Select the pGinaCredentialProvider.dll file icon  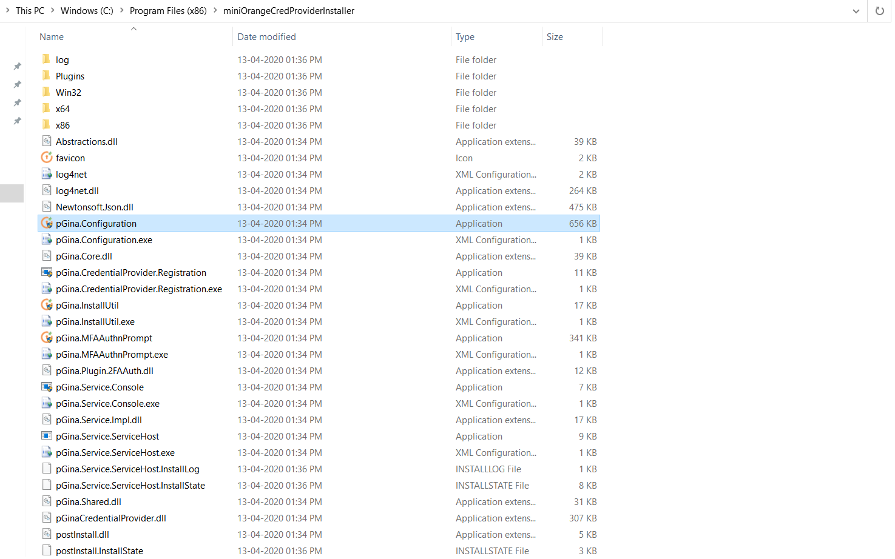point(47,518)
